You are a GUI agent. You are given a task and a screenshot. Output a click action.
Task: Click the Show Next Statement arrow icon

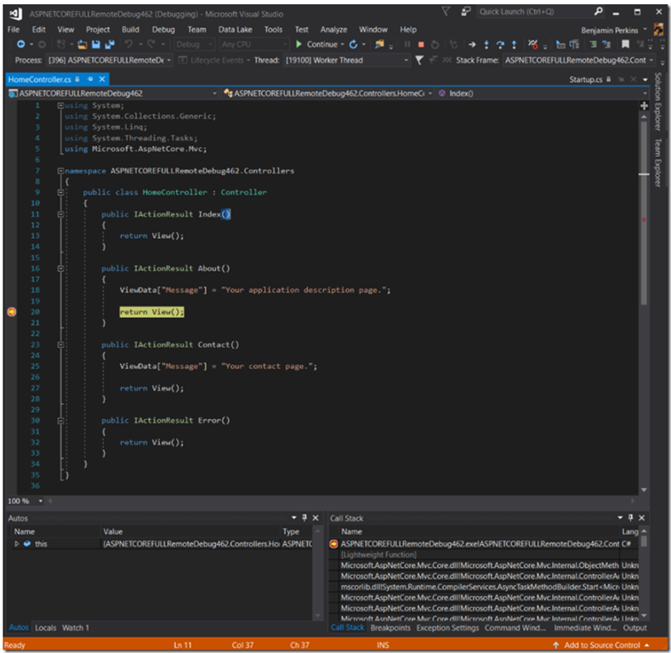tap(472, 44)
